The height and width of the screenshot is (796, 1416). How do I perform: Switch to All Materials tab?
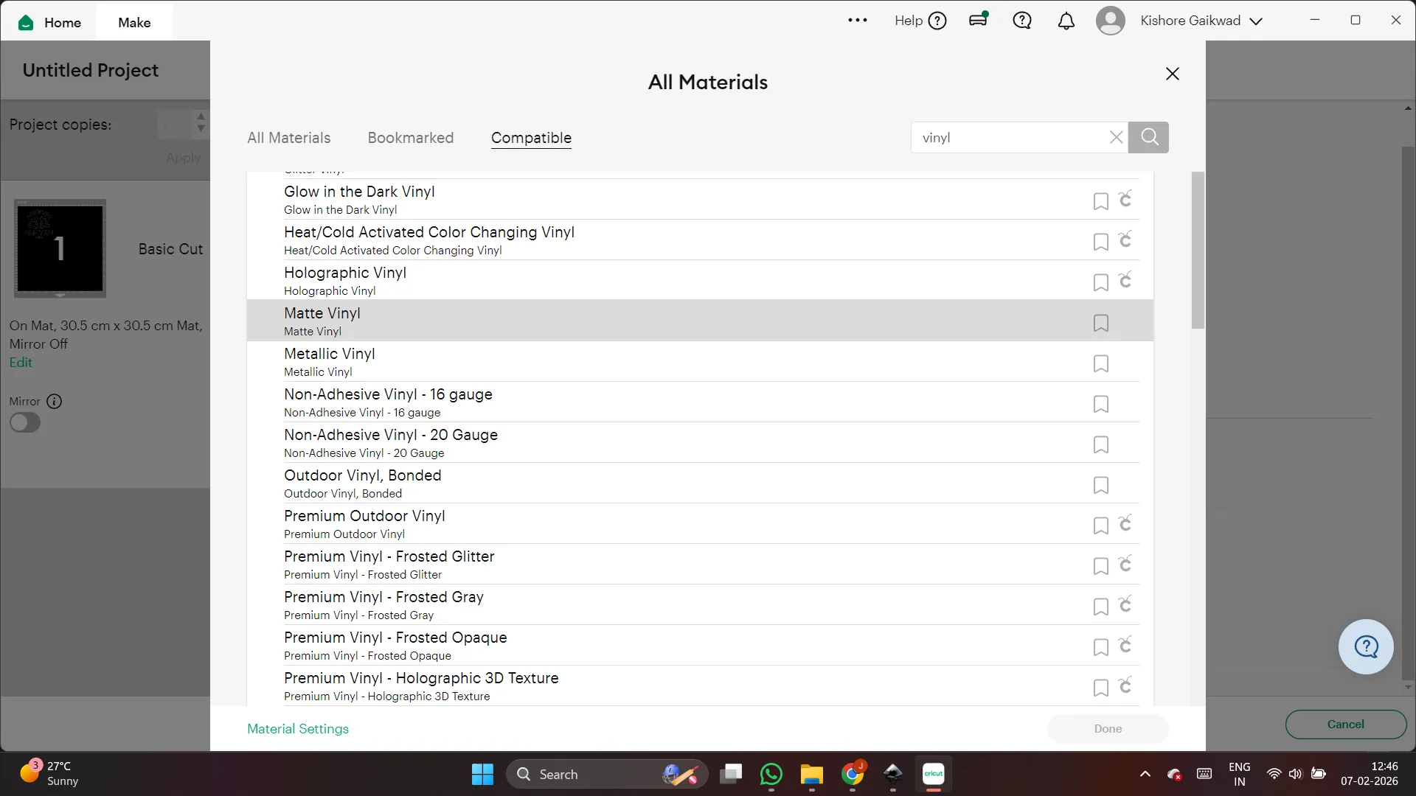[288, 138]
